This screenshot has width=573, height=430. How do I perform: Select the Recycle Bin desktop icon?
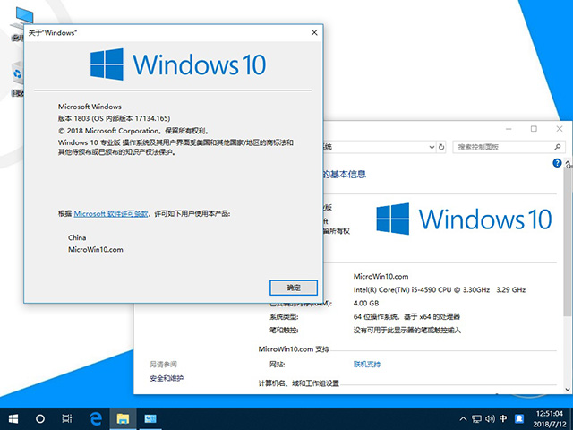[x=17, y=79]
